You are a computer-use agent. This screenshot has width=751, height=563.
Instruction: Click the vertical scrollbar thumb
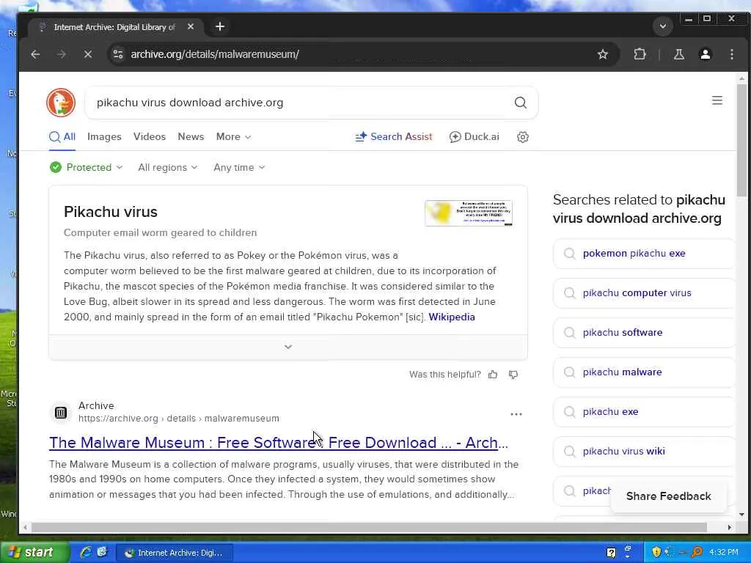point(741,140)
